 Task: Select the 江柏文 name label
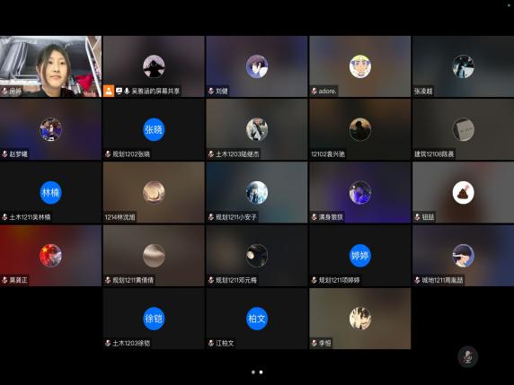(x=225, y=343)
